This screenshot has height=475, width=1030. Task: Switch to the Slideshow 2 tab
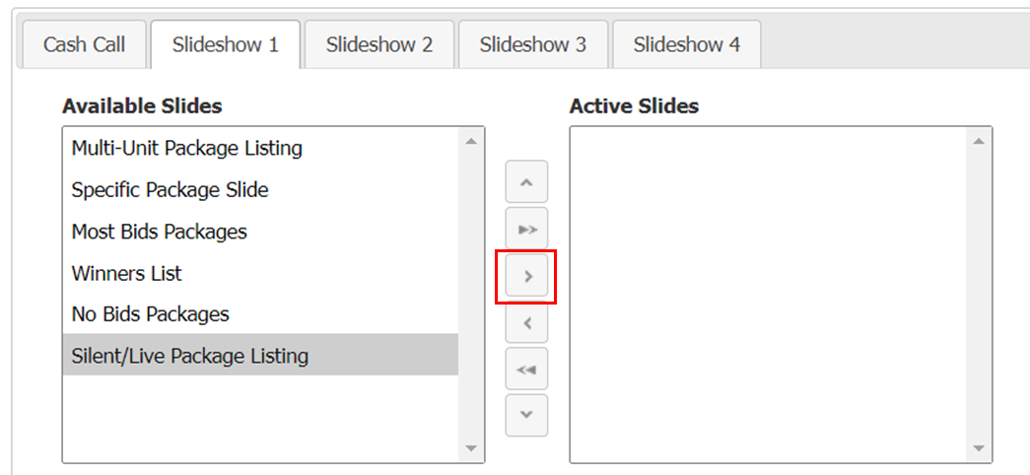379,44
